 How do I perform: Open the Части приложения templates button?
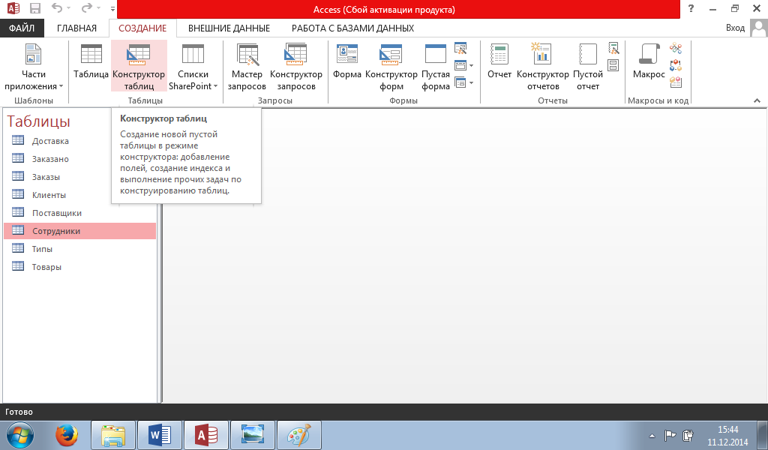(x=33, y=67)
